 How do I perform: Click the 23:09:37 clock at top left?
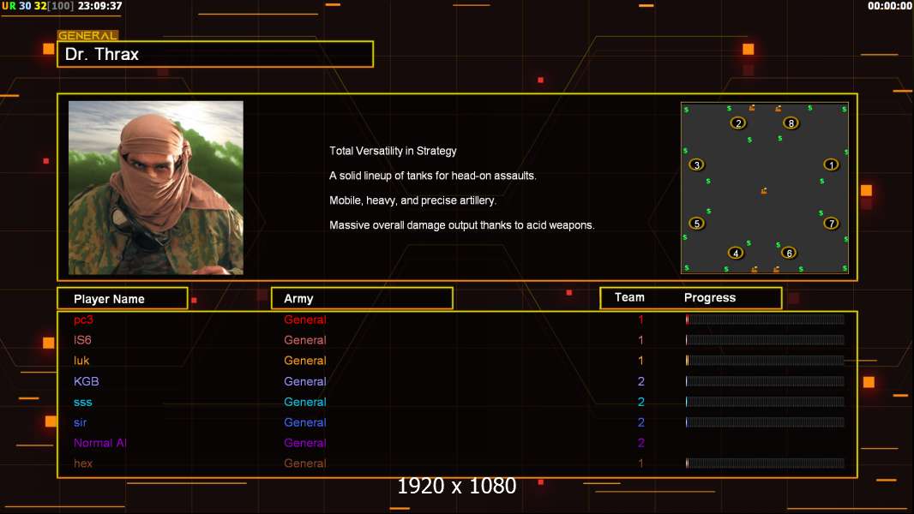(99, 6)
